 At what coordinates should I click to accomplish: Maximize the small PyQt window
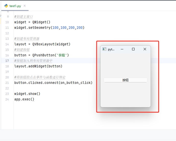[133, 49]
